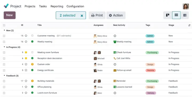Click the Project app title
The height and width of the screenshot is (107, 192).
[16, 6]
